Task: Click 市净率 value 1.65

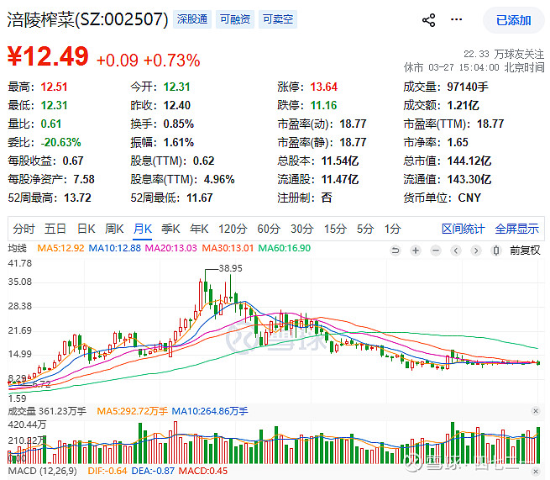Action: (458, 142)
